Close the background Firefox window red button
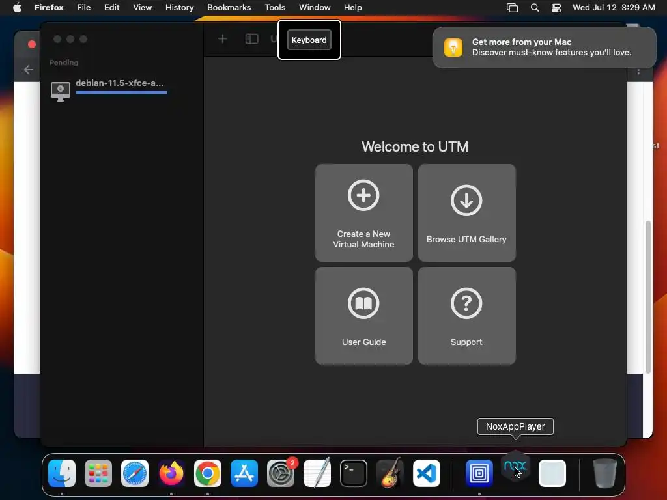This screenshot has width=667, height=500. tap(31, 44)
